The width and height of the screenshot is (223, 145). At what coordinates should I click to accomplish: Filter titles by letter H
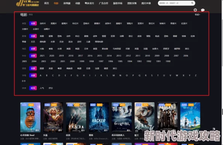coord(84,75)
